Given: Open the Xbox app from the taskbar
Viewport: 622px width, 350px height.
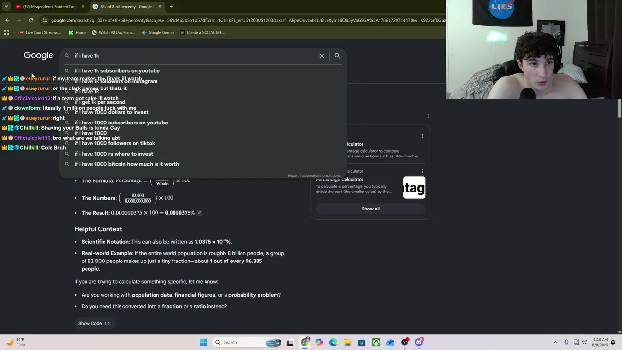Looking at the screenshot, I should [x=376, y=342].
